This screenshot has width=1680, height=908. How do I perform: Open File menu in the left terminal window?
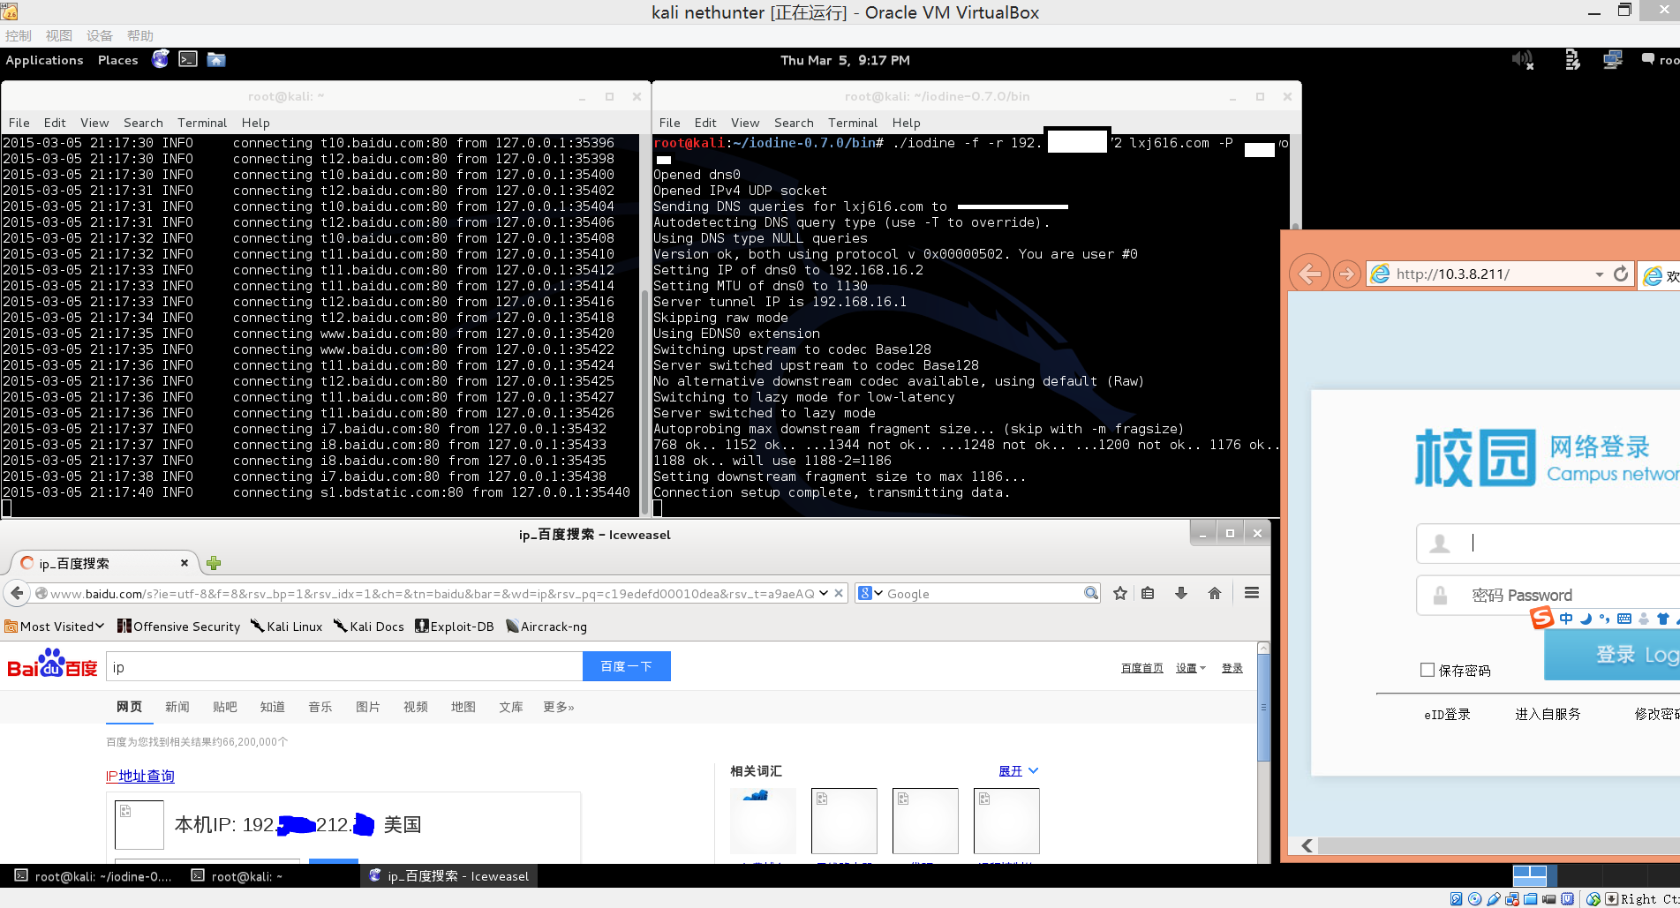click(19, 123)
